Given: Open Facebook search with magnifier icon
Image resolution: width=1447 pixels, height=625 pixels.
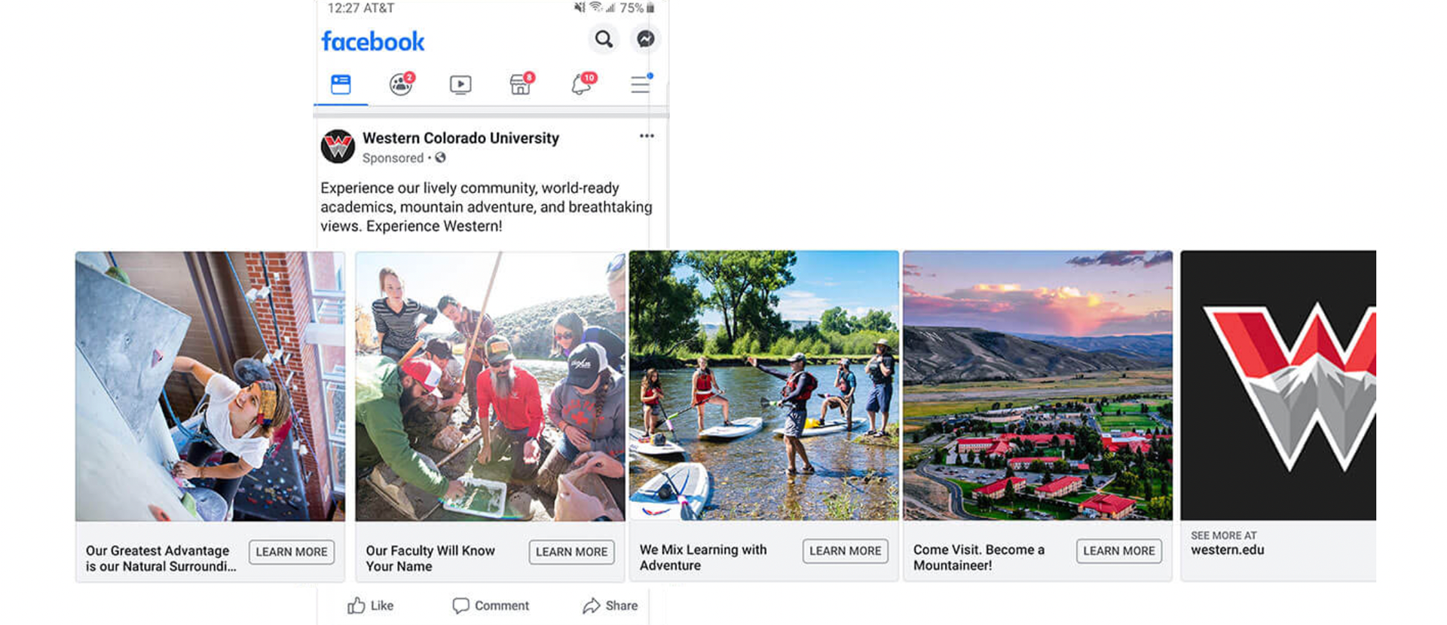Looking at the screenshot, I should [604, 39].
